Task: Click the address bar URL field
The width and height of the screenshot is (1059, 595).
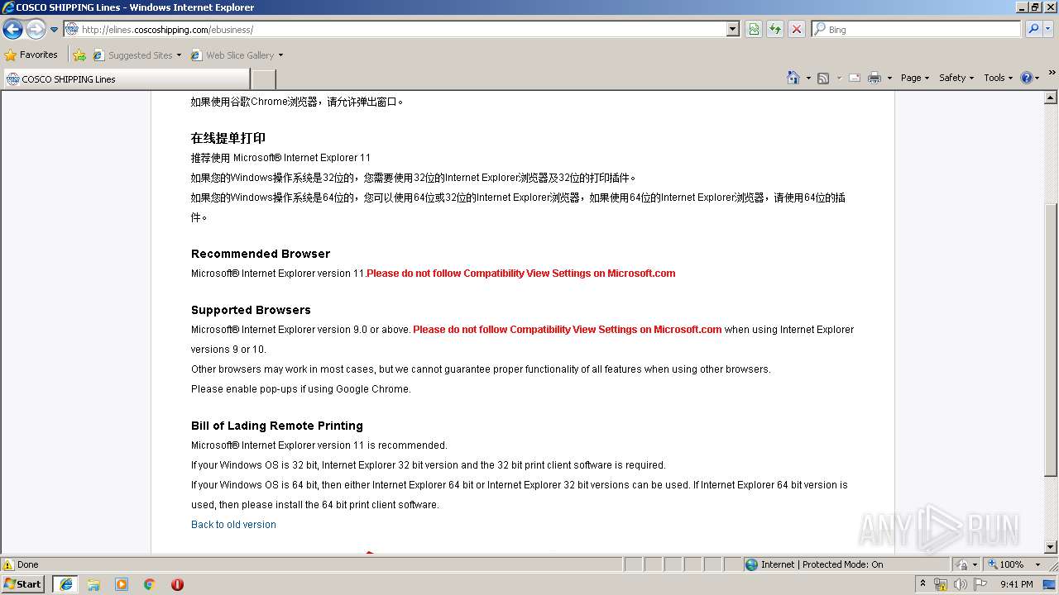Action: pos(395,30)
